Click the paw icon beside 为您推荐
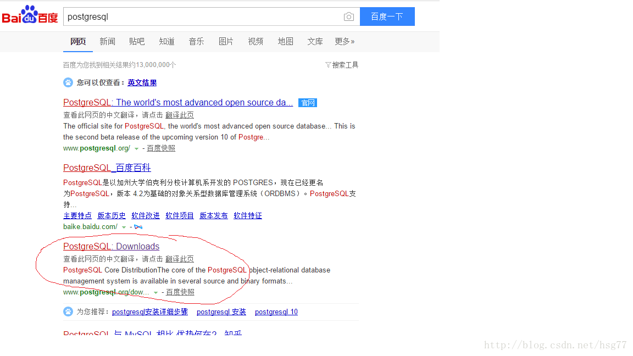Screen dimensions: 633x356 pyautogui.click(x=68, y=311)
